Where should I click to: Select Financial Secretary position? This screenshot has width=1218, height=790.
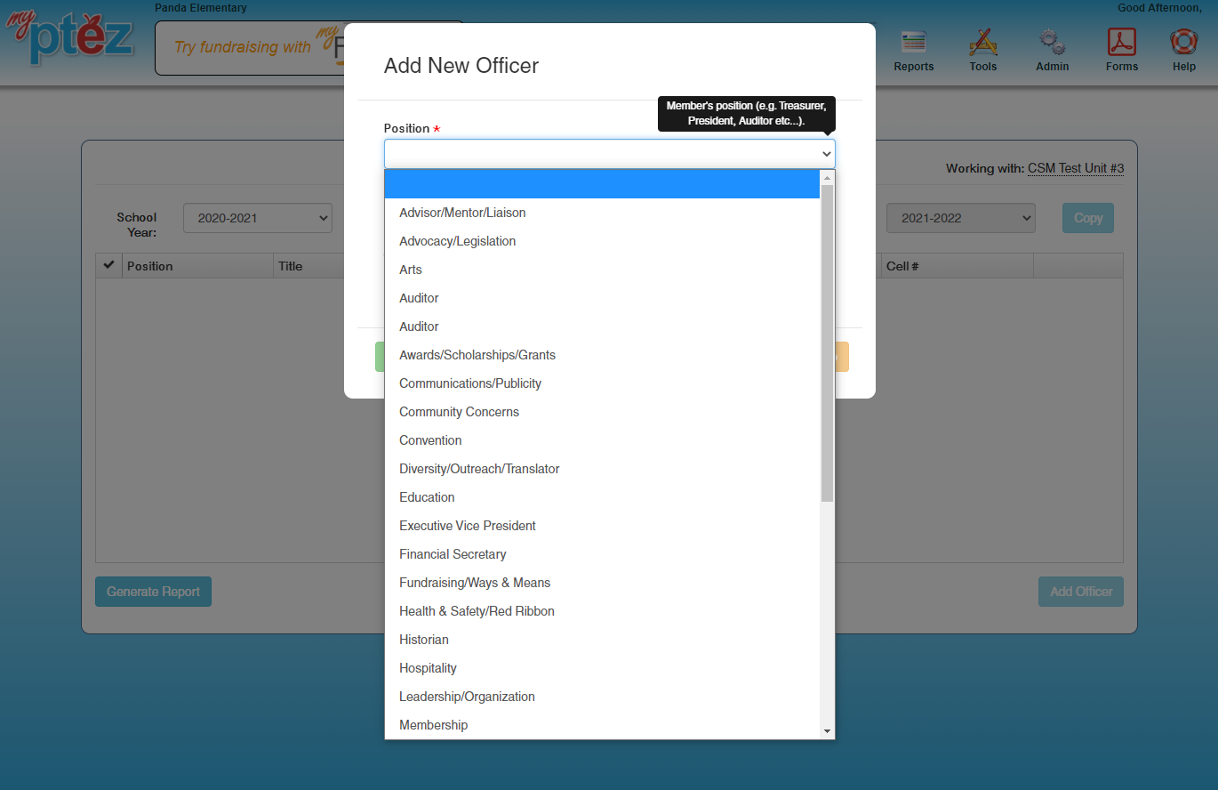coord(453,554)
